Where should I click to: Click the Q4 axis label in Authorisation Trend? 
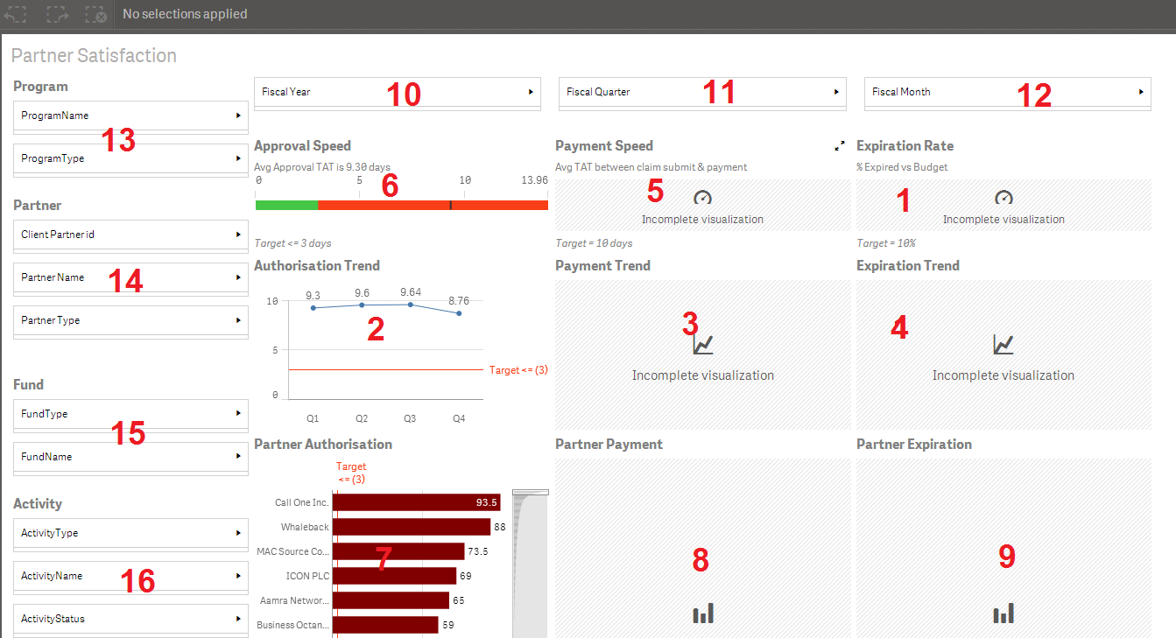[459, 419]
